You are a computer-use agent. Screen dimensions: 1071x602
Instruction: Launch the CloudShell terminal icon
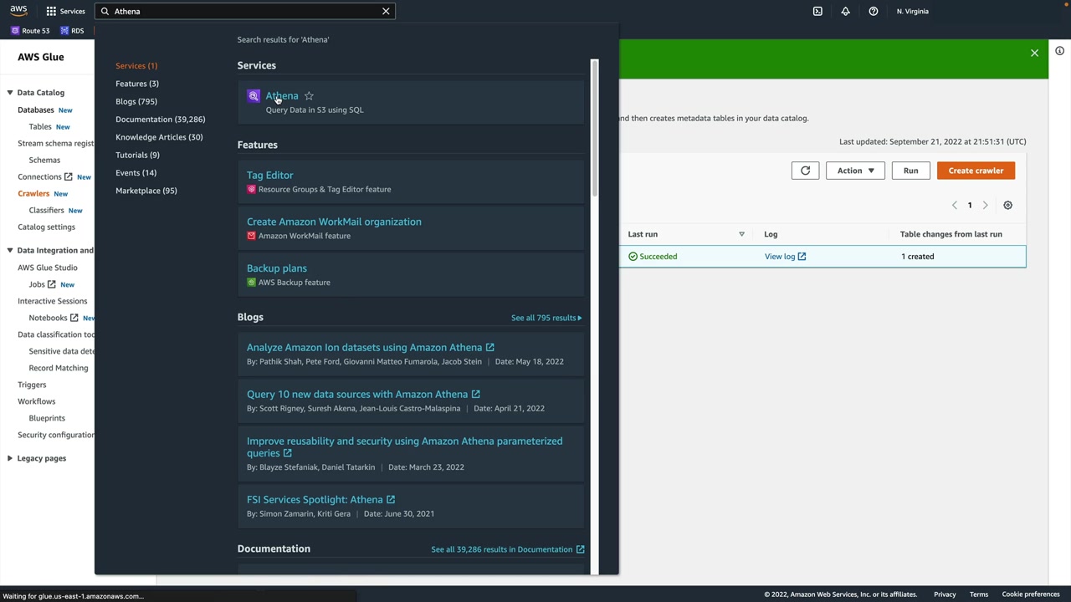tap(817, 11)
